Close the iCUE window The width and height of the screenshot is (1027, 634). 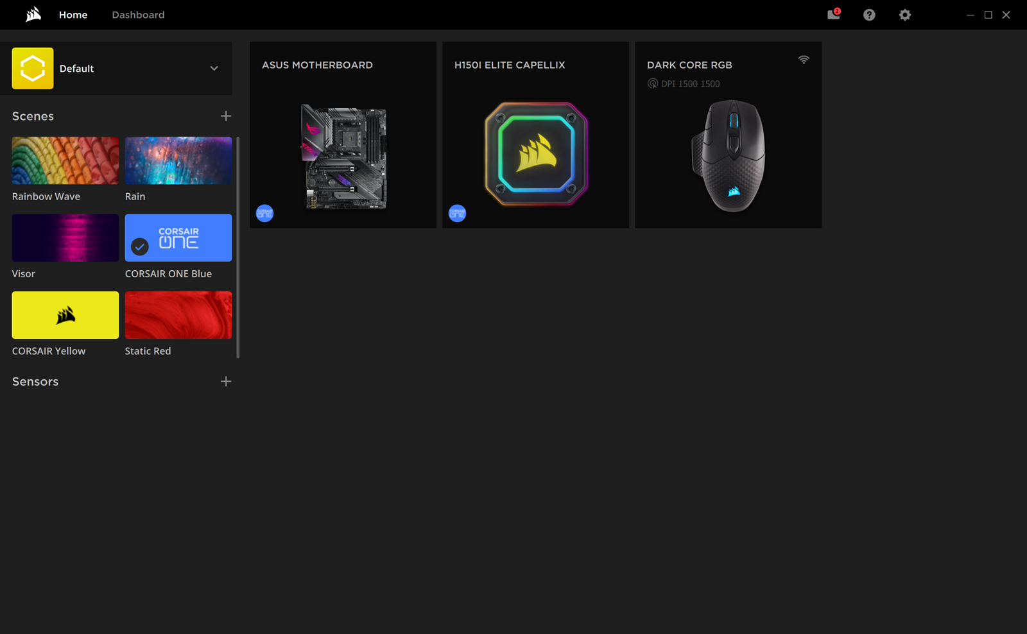pos(1006,15)
